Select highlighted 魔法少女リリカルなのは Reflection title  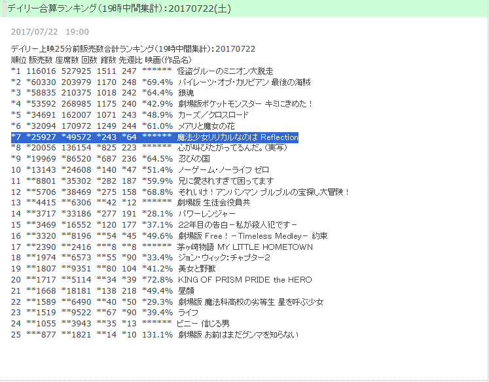pyautogui.click(x=238, y=137)
